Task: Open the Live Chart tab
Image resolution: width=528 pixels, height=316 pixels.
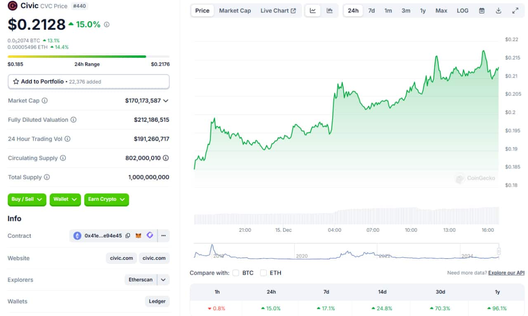Action: (x=278, y=11)
